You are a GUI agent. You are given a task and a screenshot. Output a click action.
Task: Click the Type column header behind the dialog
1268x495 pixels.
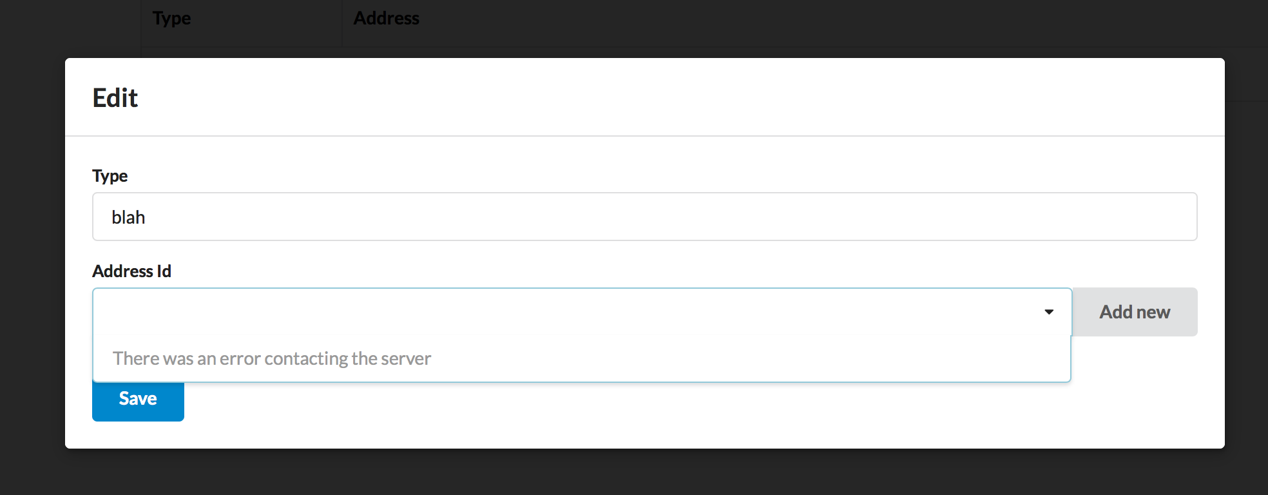click(171, 18)
